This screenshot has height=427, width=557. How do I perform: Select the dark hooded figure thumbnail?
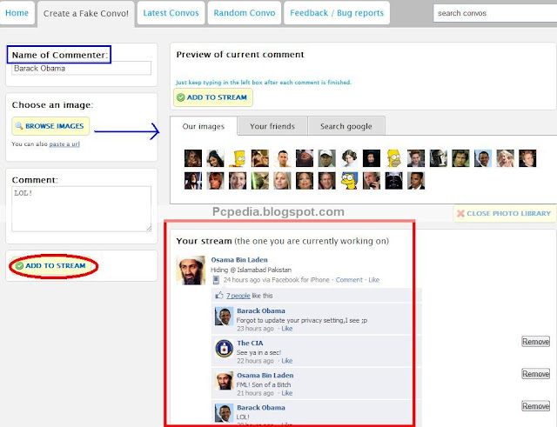click(x=372, y=158)
